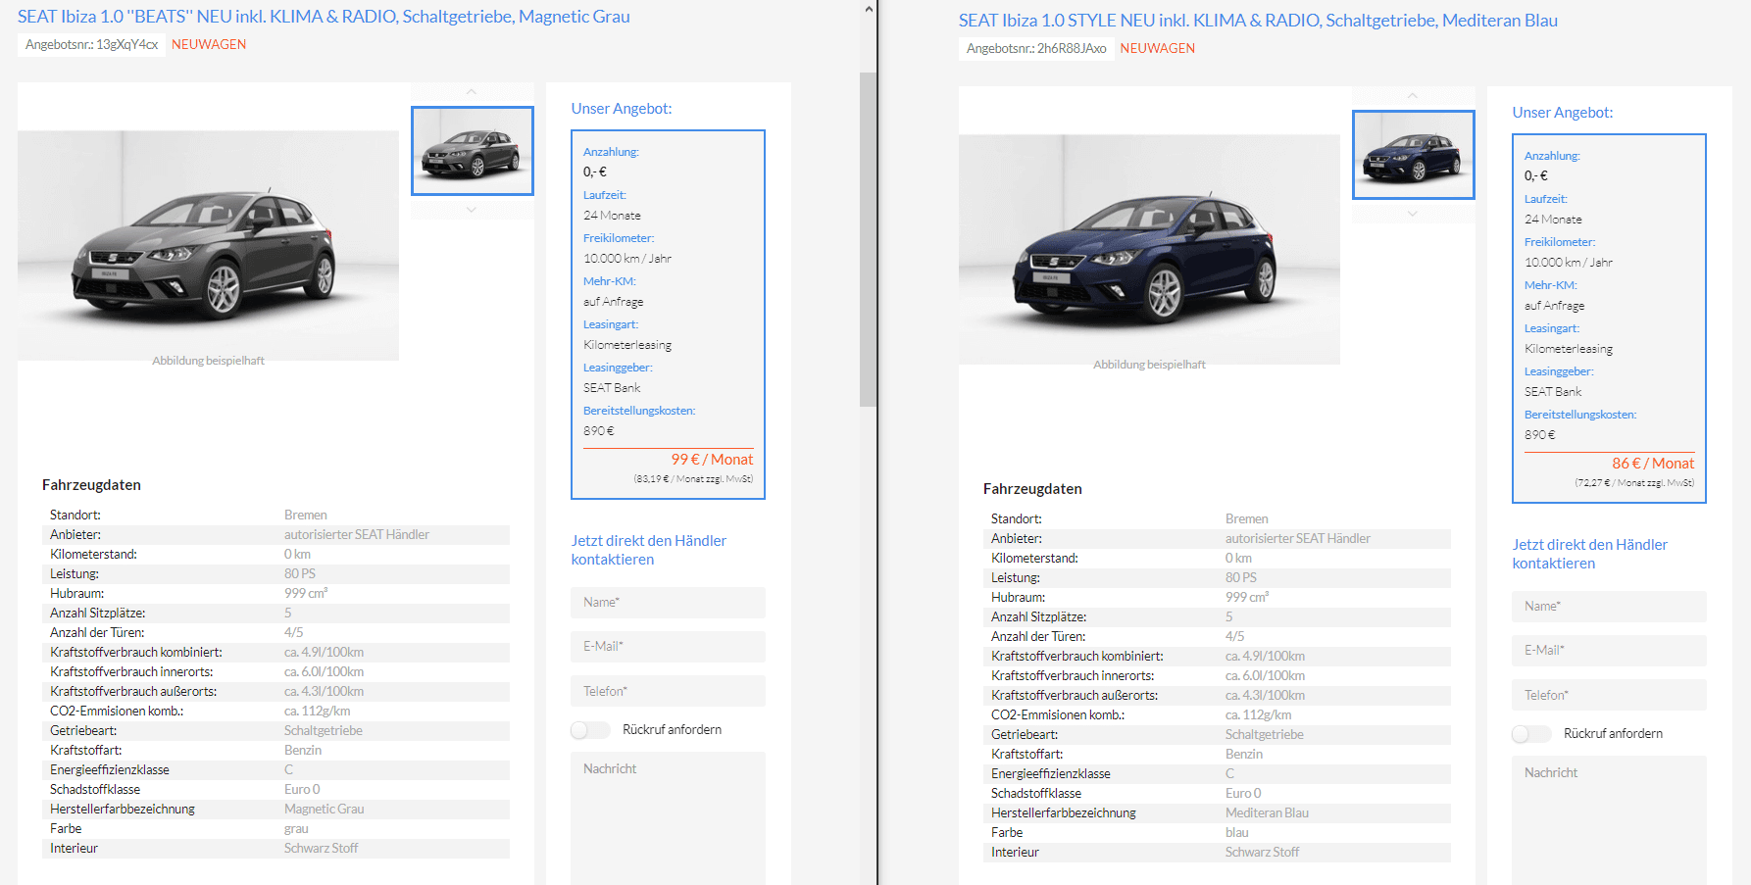Click 83,19 € / Monat zzgl. MwSt text
The image size is (1751, 885).
(x=693, y=479)
